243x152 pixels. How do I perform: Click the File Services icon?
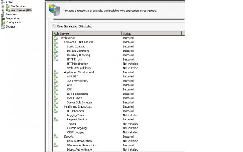8,6
